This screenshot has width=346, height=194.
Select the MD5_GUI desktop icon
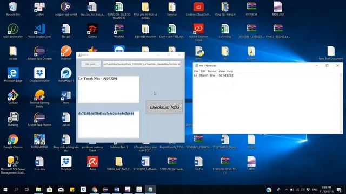(x=278, y=9)
